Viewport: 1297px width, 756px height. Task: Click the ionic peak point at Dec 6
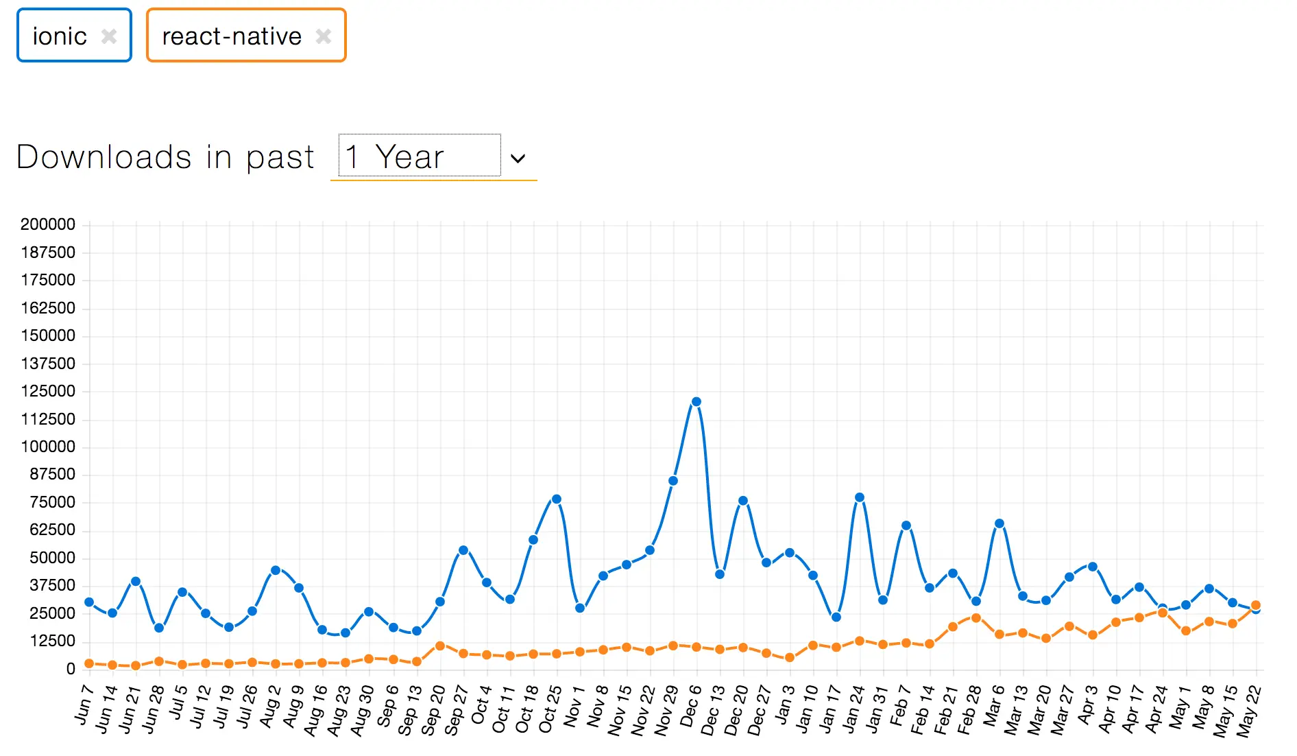click(x=696, y=402)
